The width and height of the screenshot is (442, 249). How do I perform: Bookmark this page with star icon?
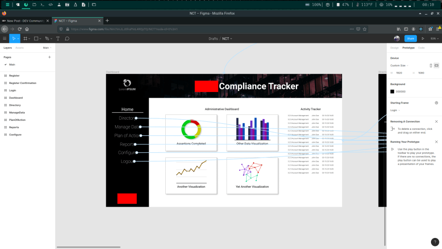365,29
